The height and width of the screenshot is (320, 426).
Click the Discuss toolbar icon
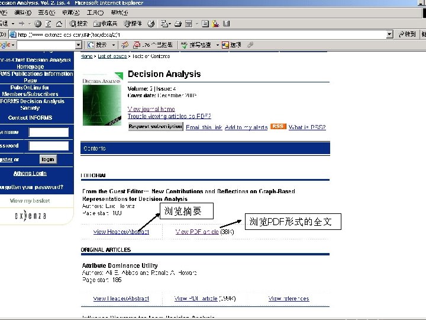pyautogui.click(x=205, y=24)
